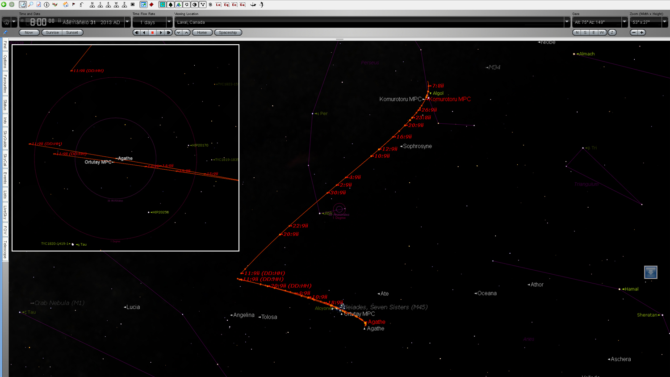Click the greyed forward arrow icon

coord(12,4)
